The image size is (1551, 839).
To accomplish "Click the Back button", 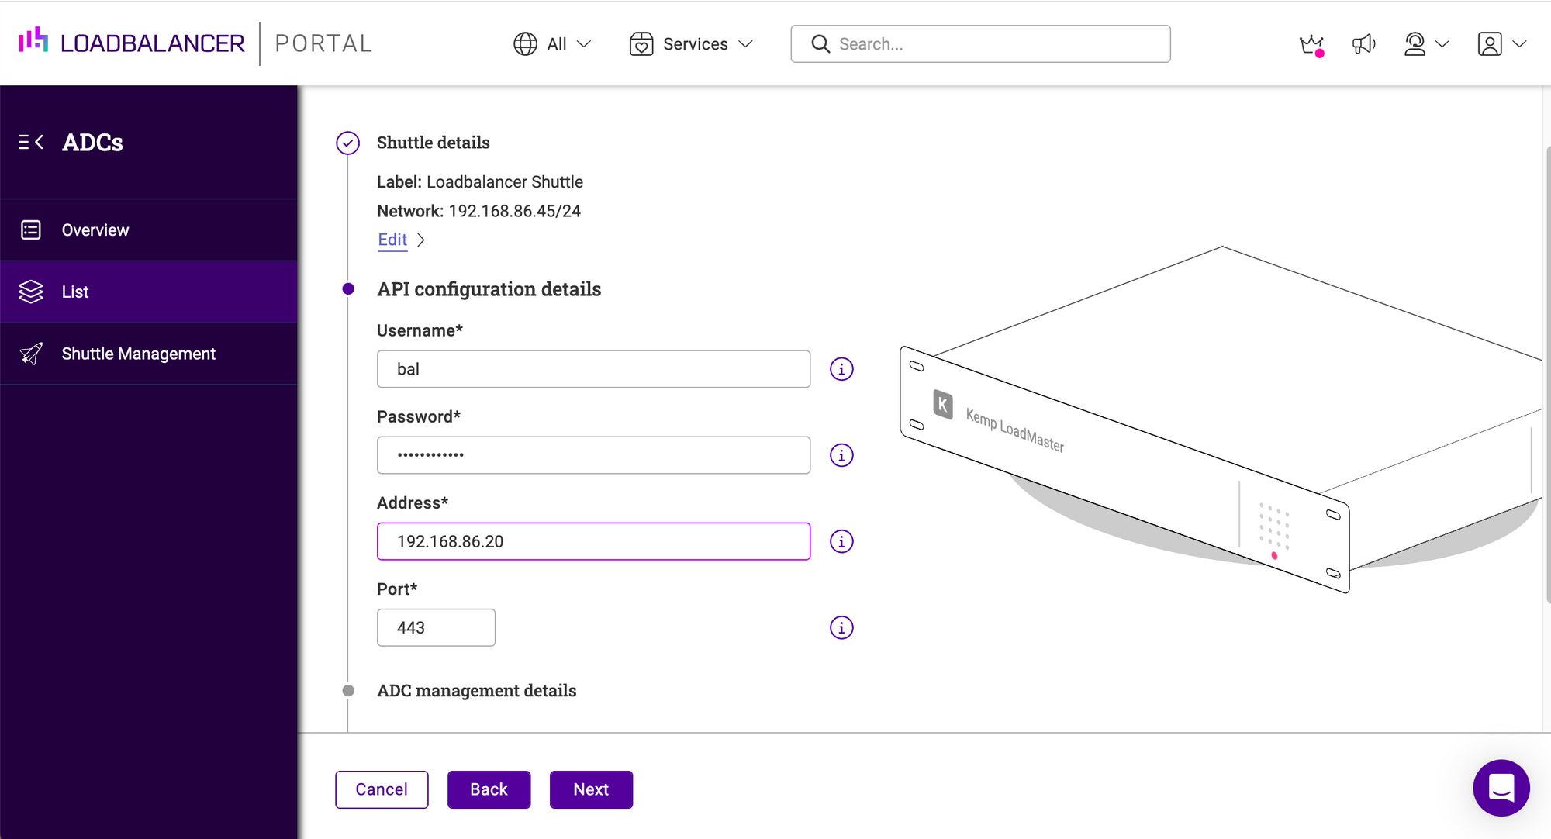I will pos(488,789).
